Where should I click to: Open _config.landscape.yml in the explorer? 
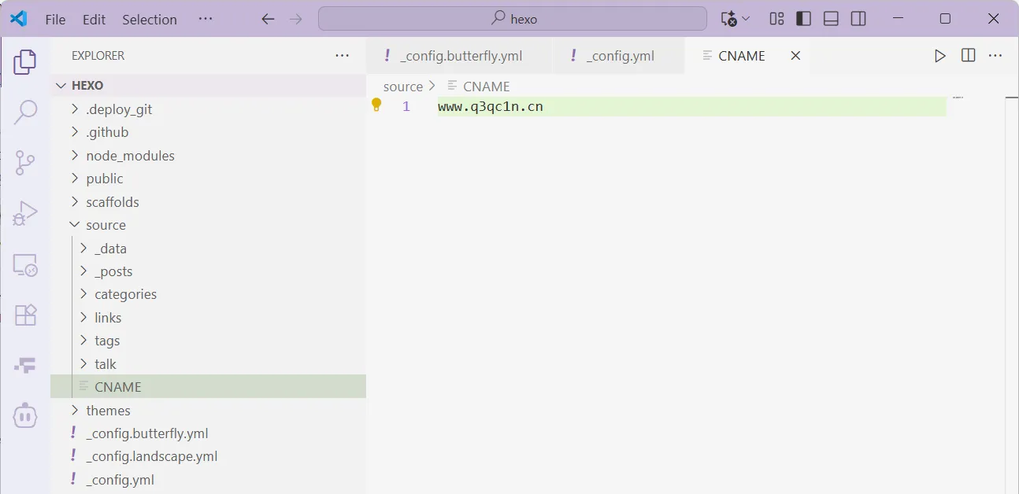(x=151, y=456)
